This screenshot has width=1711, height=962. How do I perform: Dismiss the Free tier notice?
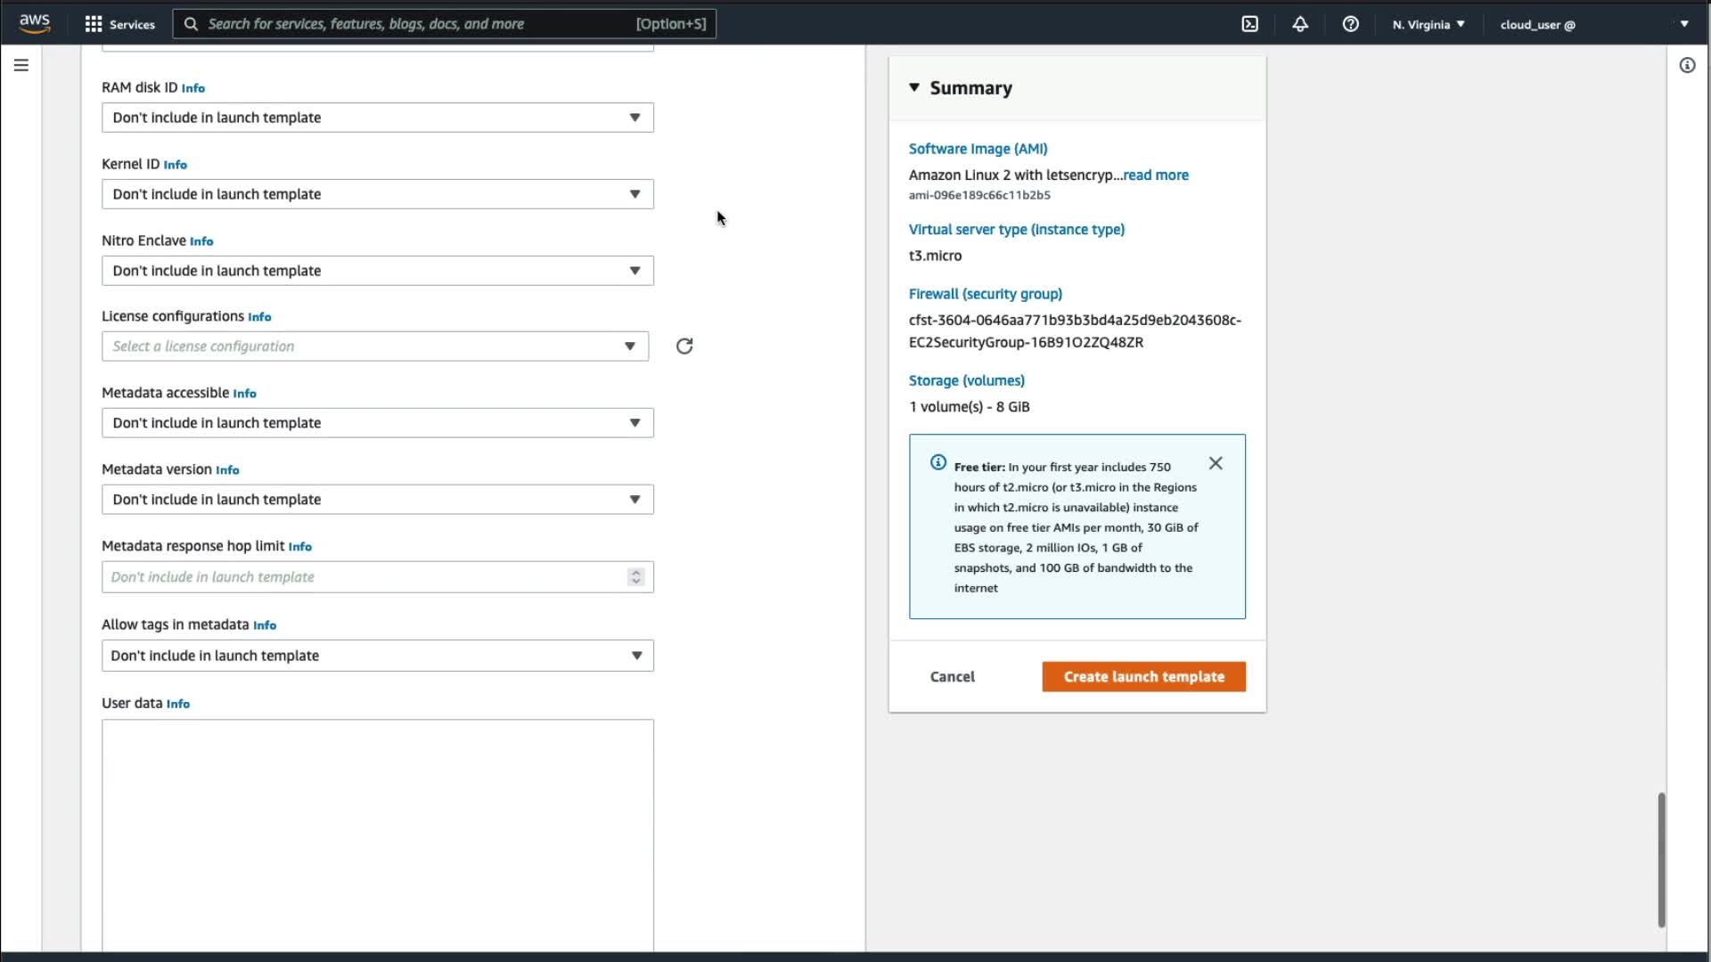click(1216, 463)
